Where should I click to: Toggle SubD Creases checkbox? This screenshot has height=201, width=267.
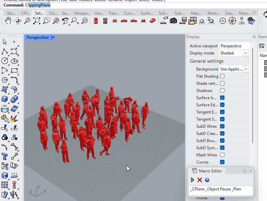(x=222, y=134)
